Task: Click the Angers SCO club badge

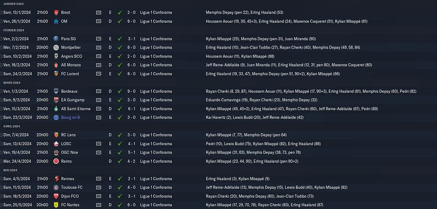Action: 56,57
